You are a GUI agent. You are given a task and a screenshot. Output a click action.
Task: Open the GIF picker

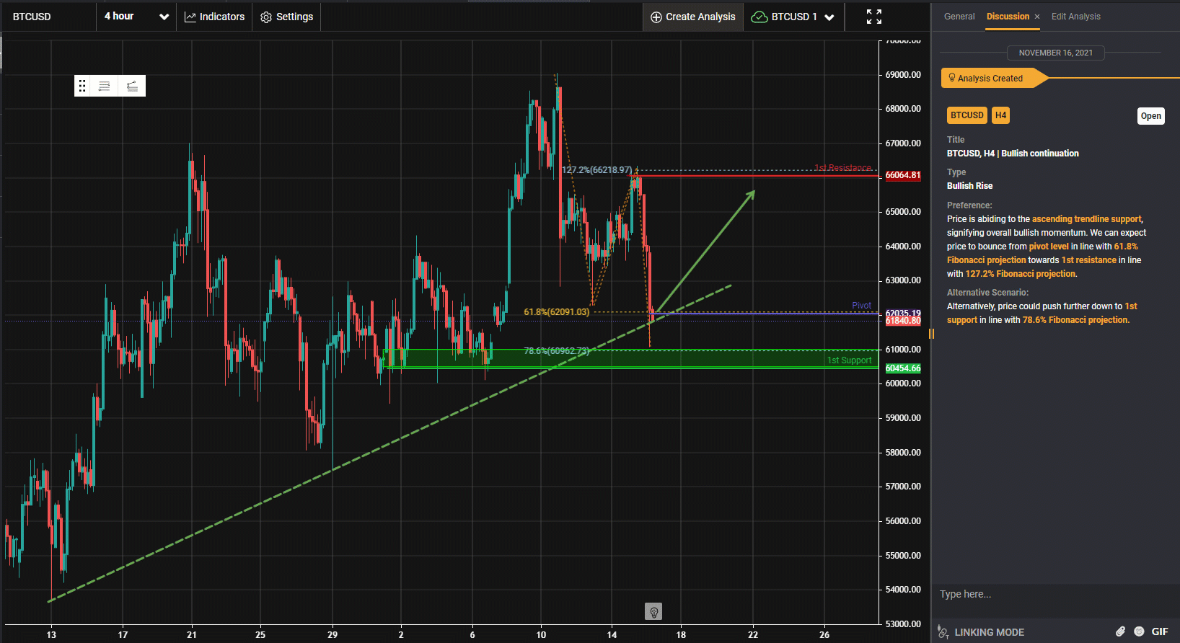[1160, 631]
